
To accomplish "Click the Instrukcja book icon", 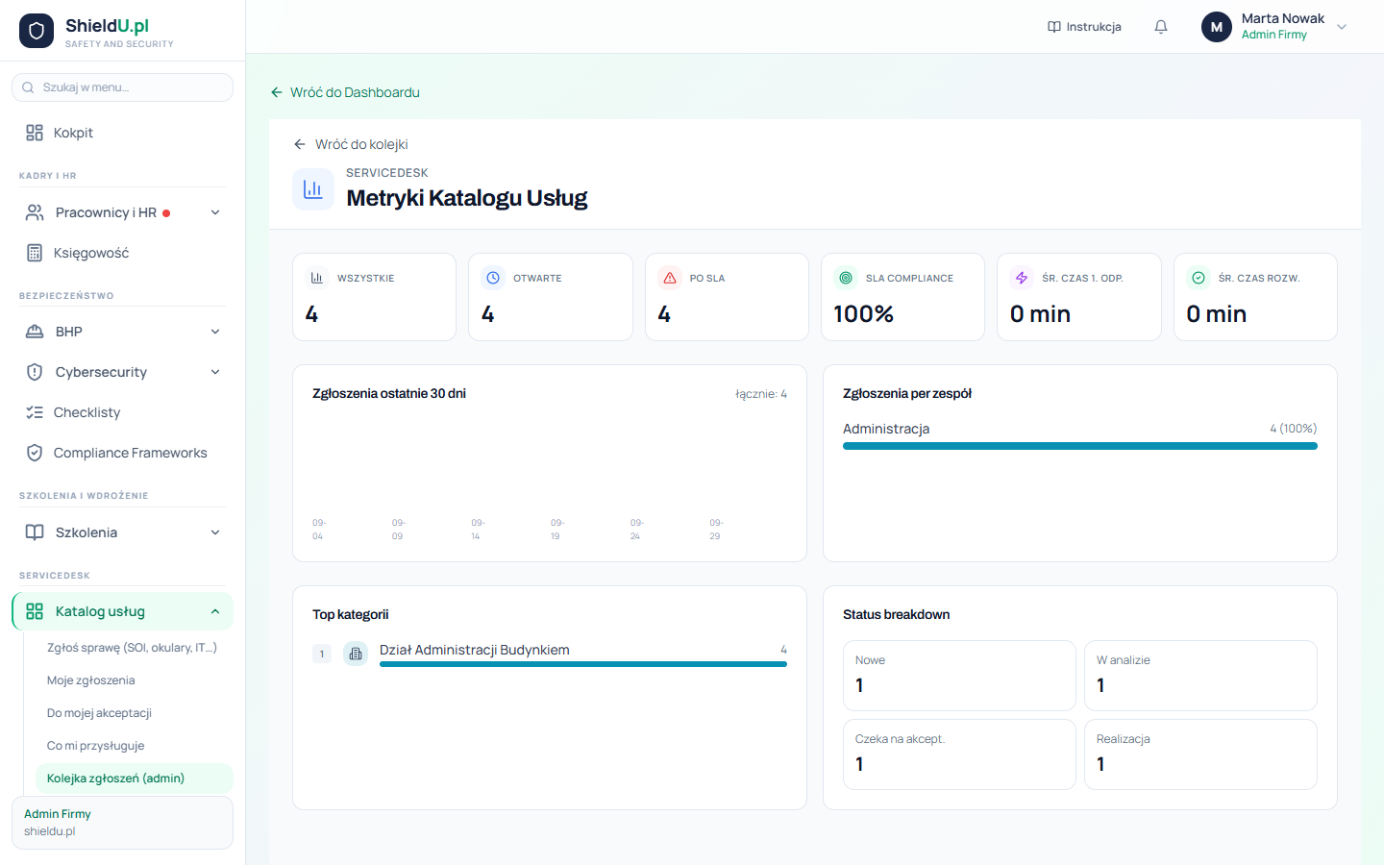I will coord(1054,27).
